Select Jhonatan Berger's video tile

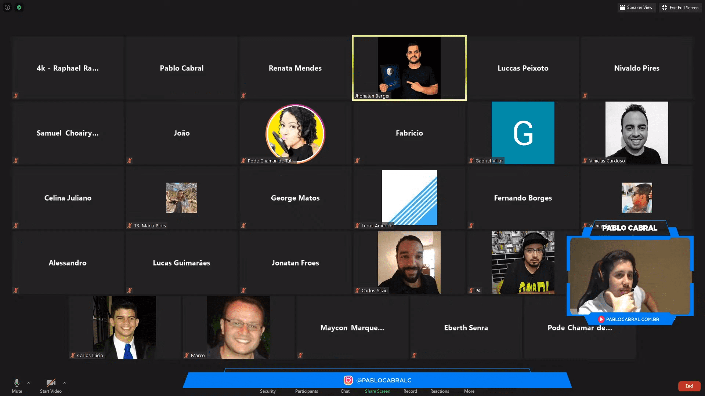coord(409,68)
